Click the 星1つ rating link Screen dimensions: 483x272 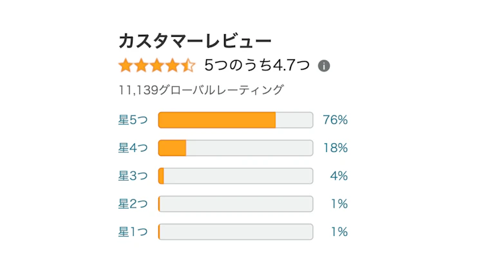[133, 231]
